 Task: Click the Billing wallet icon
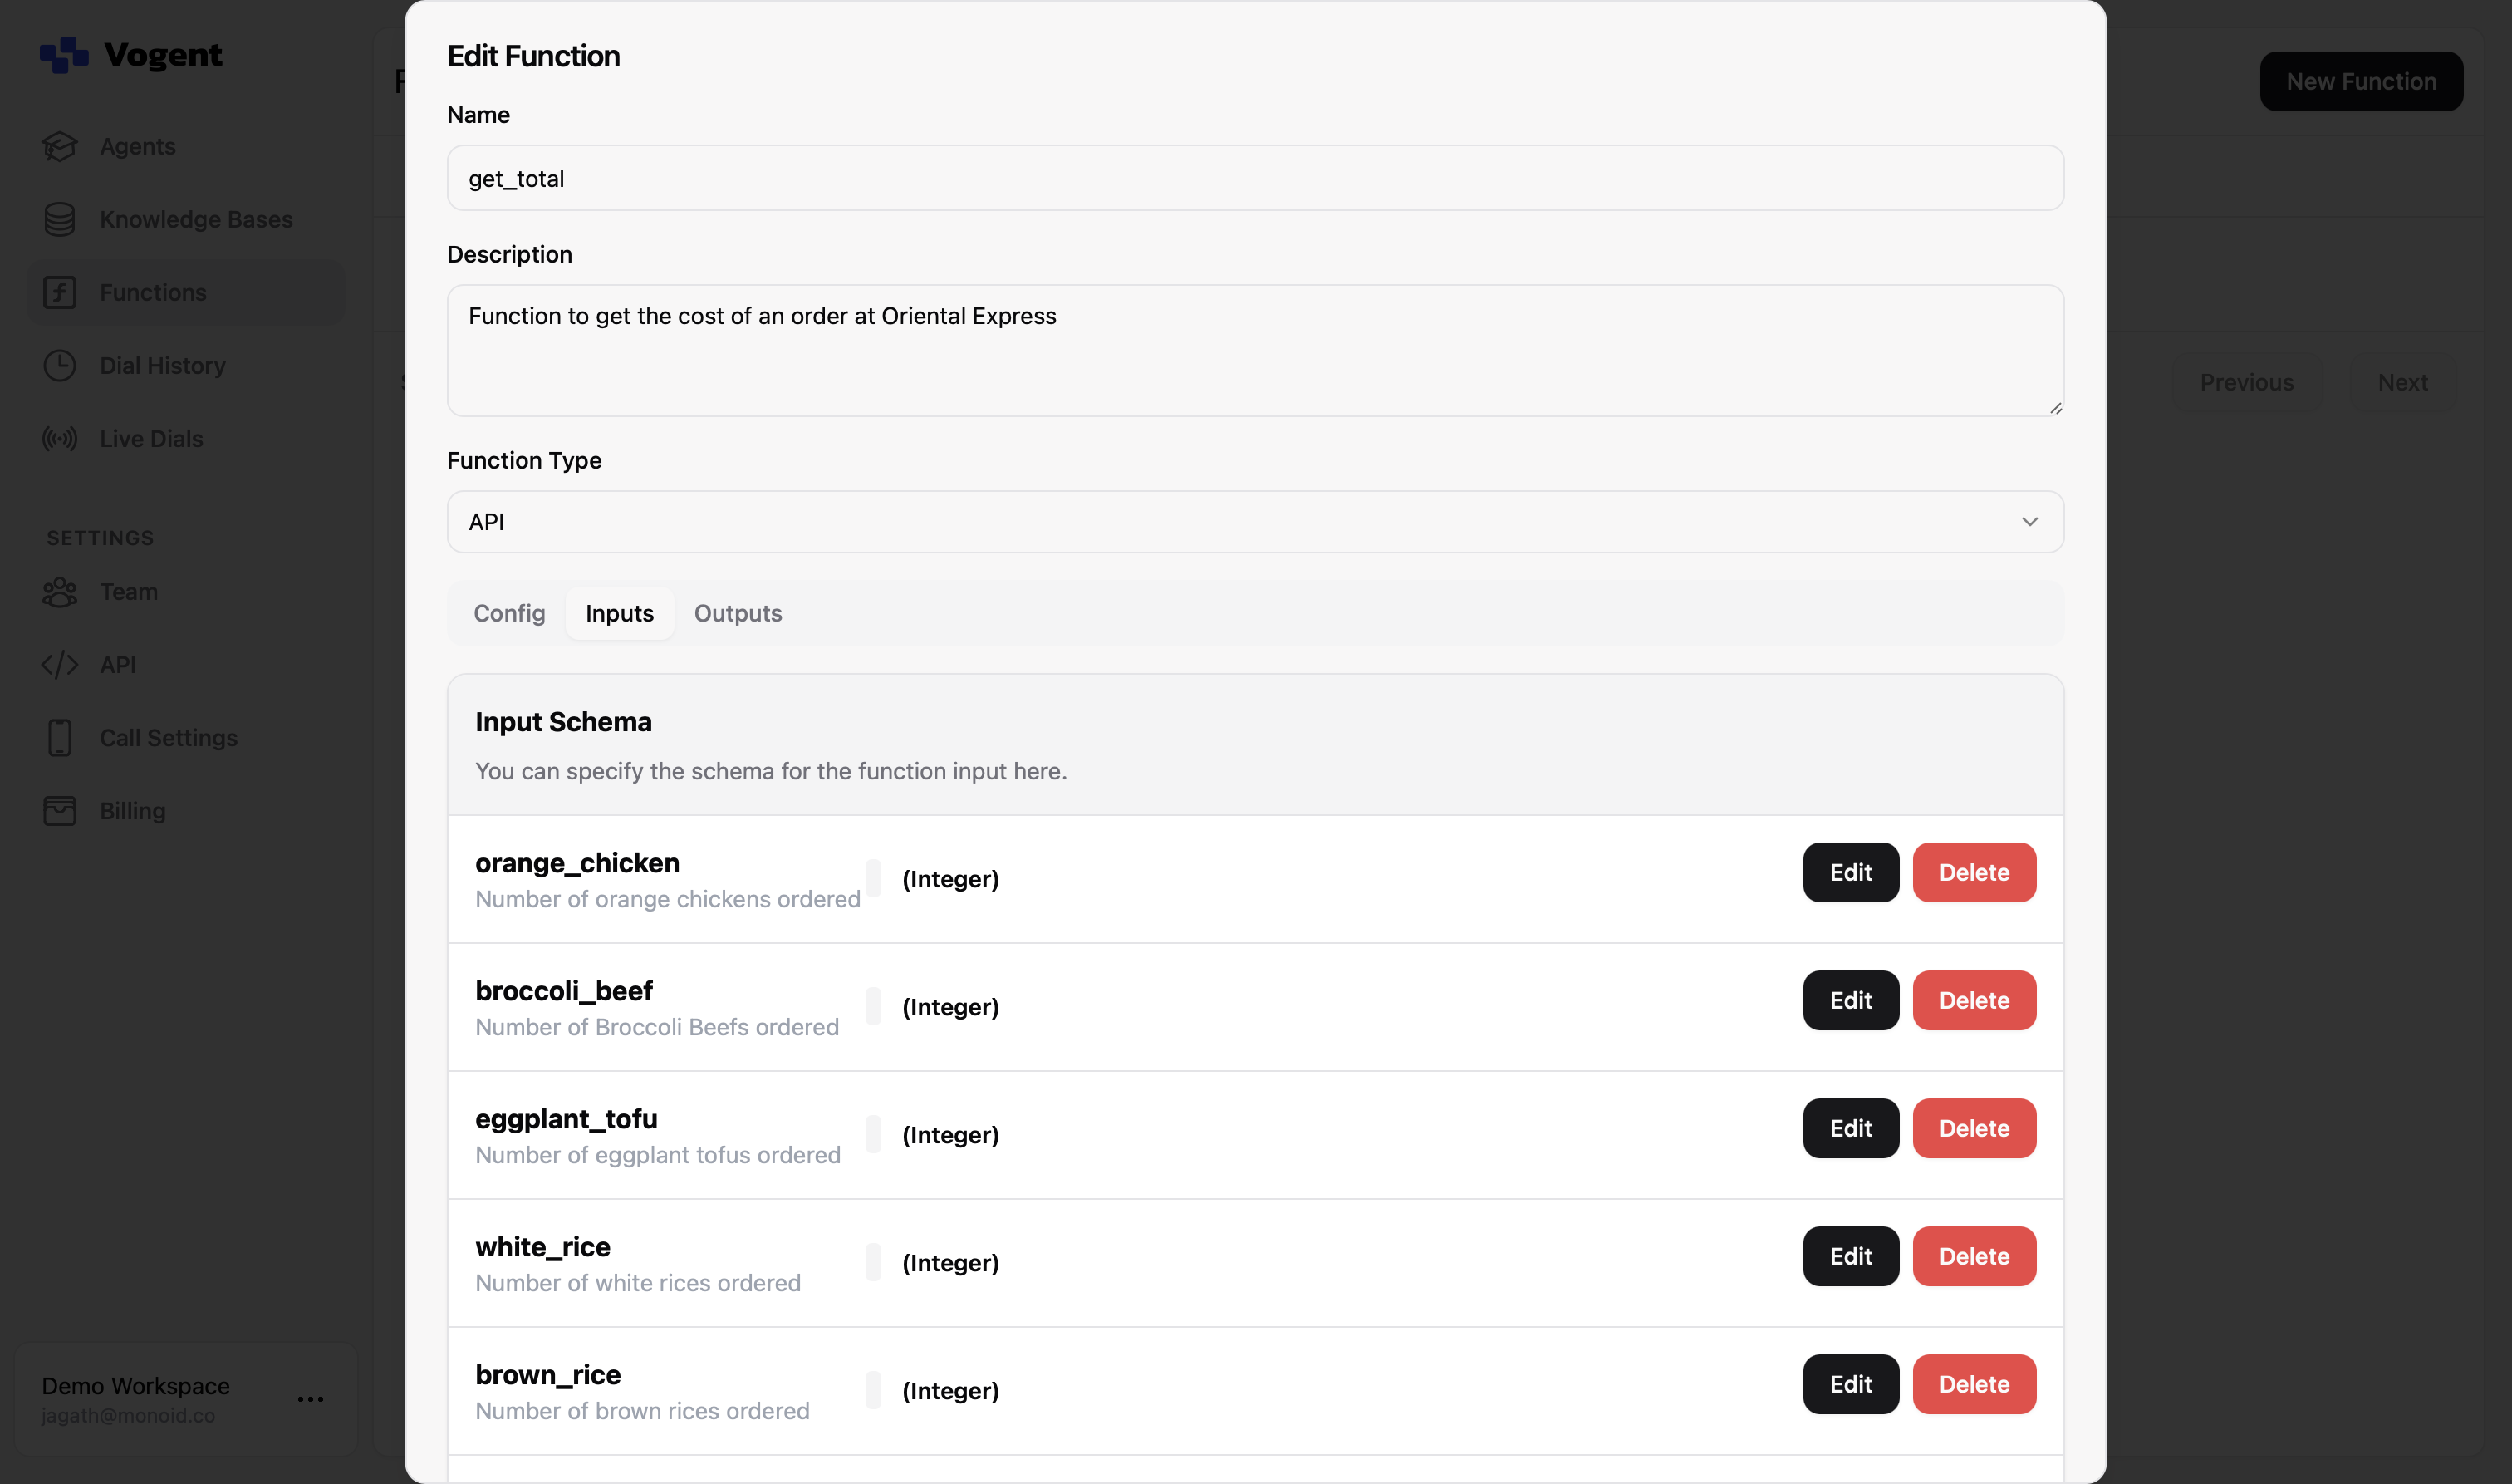(x=59, y=811)
